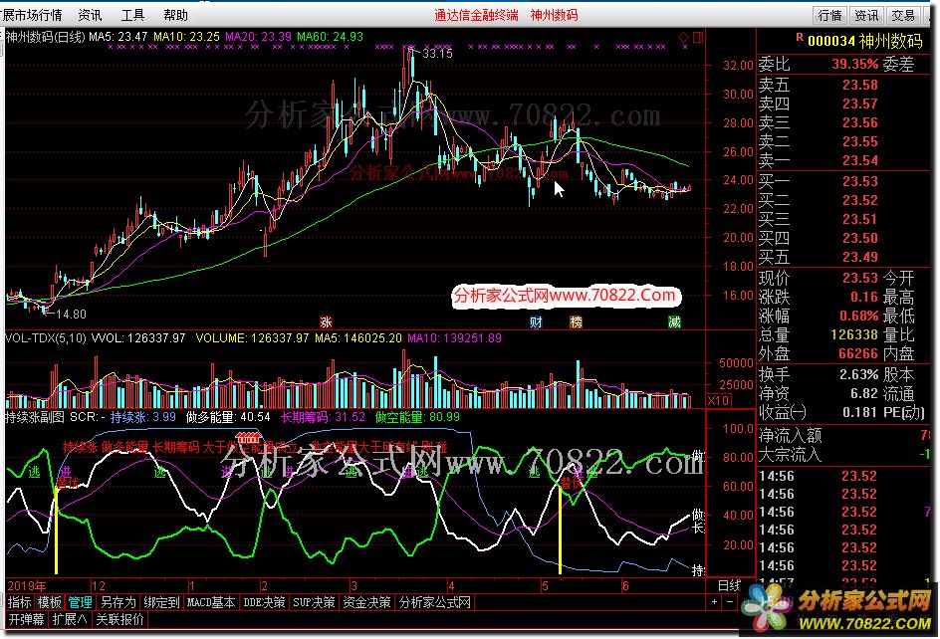
Task: Switch to the 资讯 top-right tab
Action: [x=866, y=15]
